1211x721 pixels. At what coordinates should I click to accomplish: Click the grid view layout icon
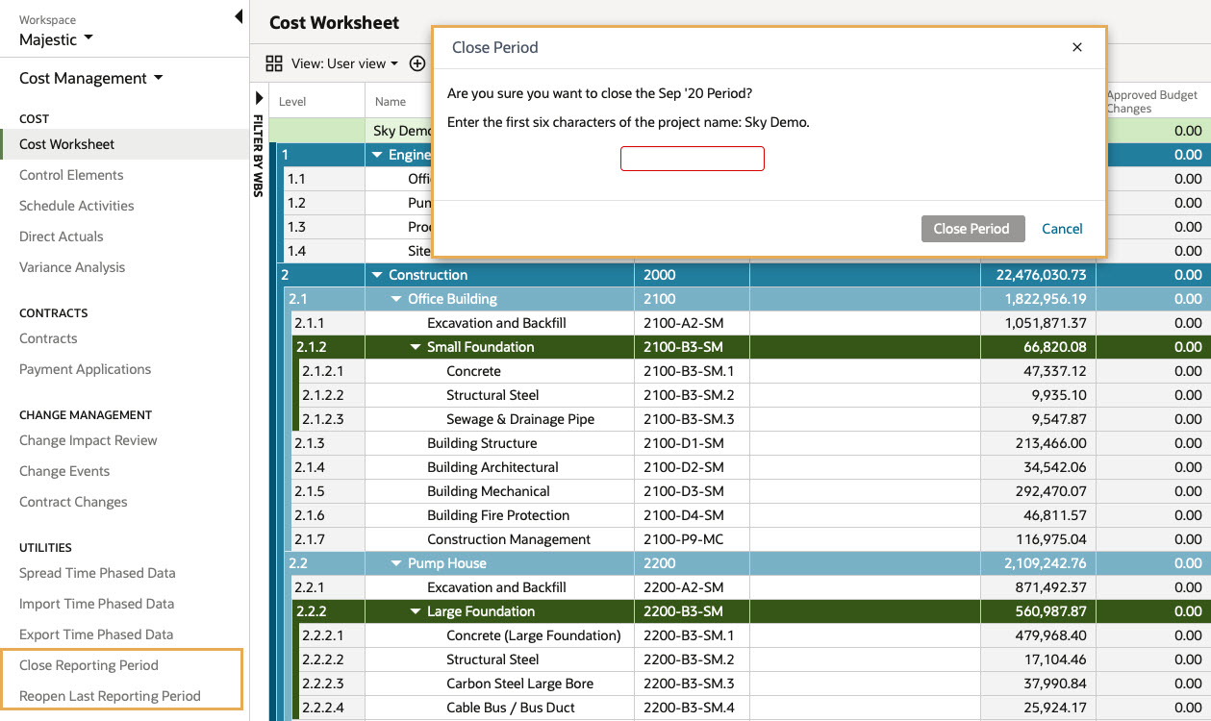pyautogui.click(x=274, y=63)
